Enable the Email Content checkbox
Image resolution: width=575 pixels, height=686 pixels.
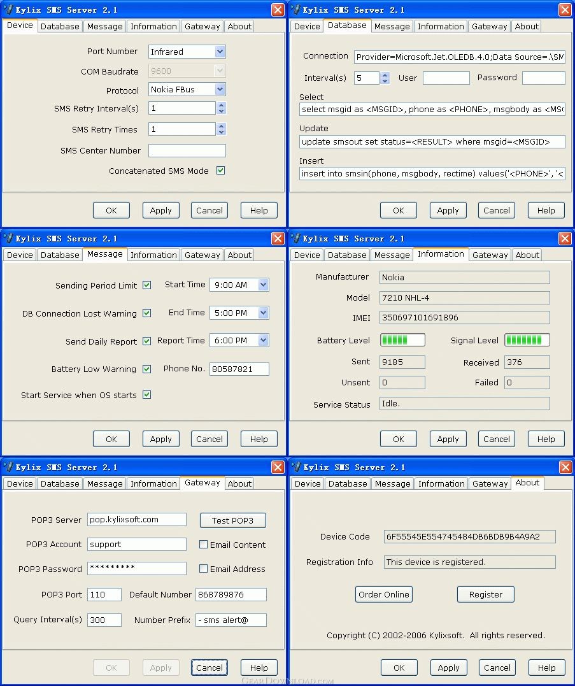203,544
